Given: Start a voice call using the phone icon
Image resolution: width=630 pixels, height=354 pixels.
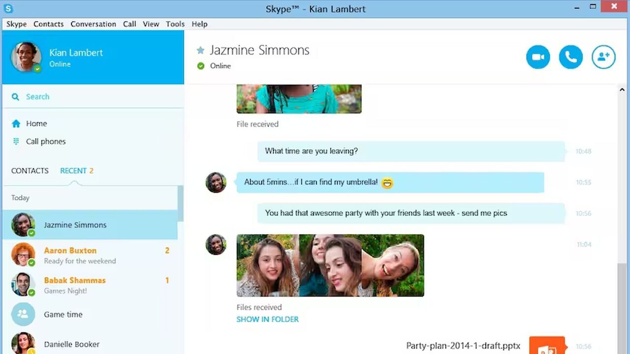Looking at the screenshot, I should (571, 57).
